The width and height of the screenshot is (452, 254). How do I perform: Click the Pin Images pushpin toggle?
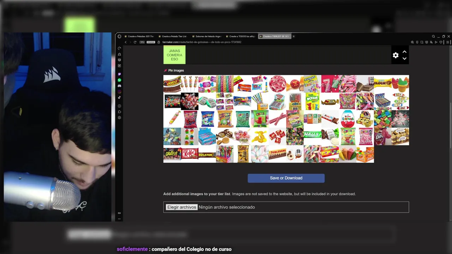point(165,71)
